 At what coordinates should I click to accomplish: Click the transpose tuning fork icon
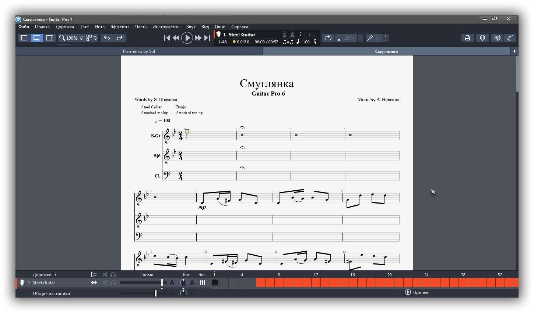[x=370, y=38]
